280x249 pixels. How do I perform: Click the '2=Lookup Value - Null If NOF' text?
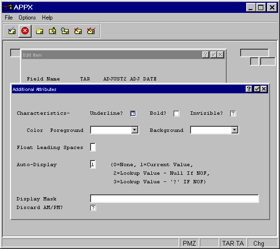161,173
